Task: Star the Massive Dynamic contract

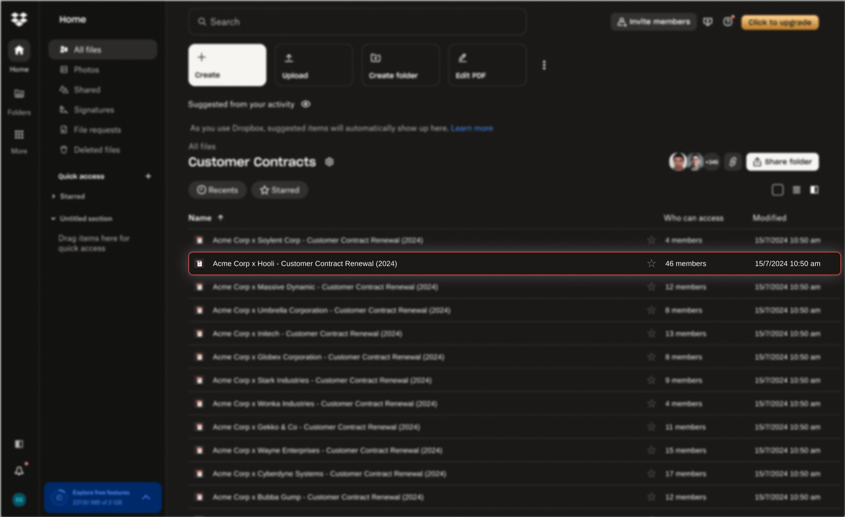Action: (652, 287)
